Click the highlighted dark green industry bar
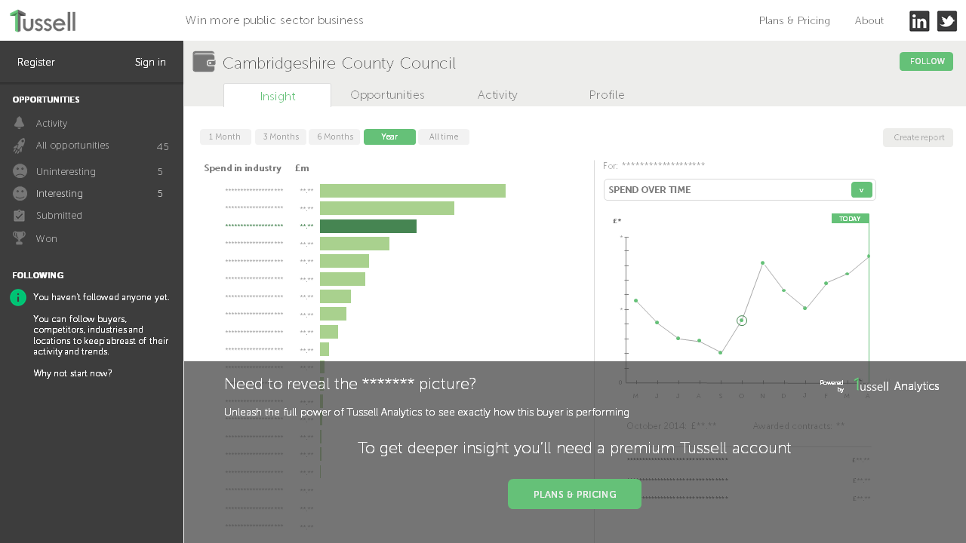 [368, 226]
